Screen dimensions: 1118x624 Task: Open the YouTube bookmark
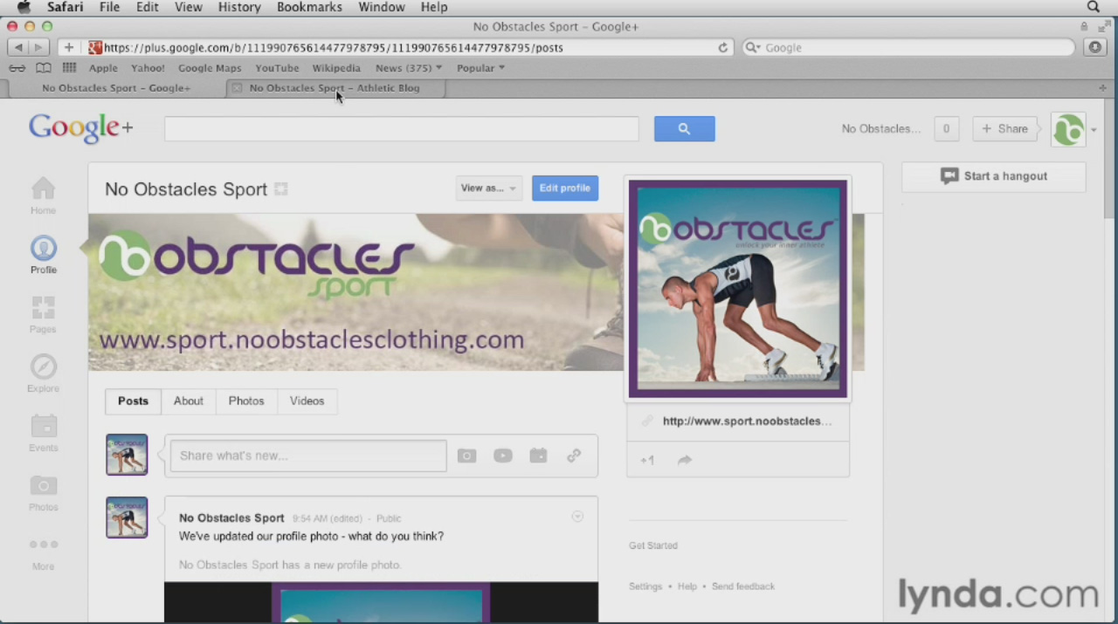(277, 67)
